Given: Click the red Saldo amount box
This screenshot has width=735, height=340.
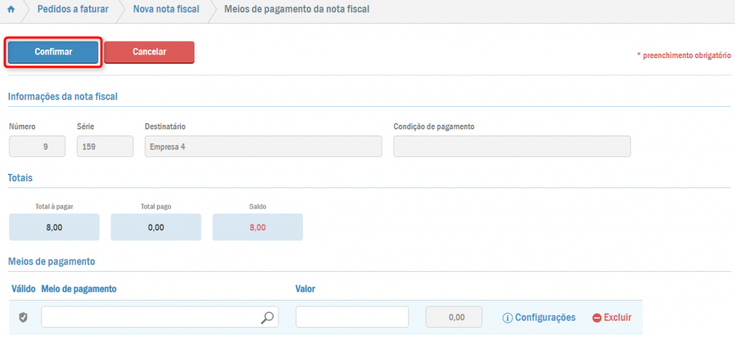Looking at the screenshot, I should pyautogui.click(x=258, y=227).
